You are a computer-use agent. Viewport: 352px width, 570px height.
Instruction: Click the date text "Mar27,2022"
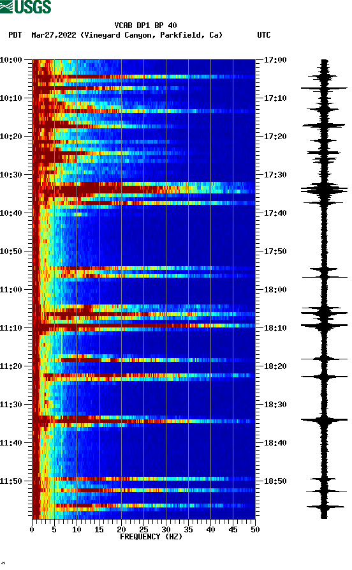(54, 35)
